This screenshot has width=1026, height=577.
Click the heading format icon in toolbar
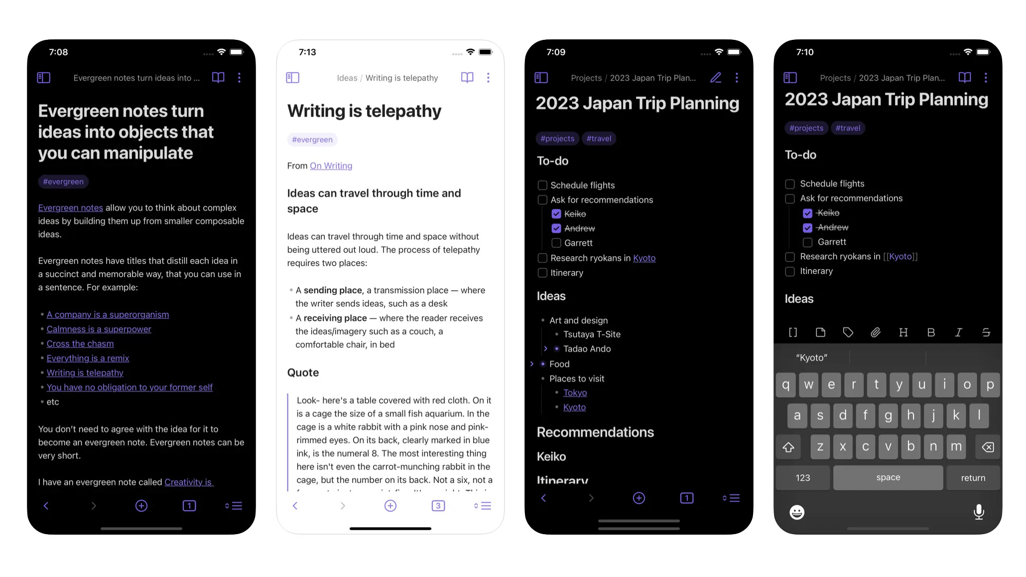pyautogui.click(x=903, y=332)
